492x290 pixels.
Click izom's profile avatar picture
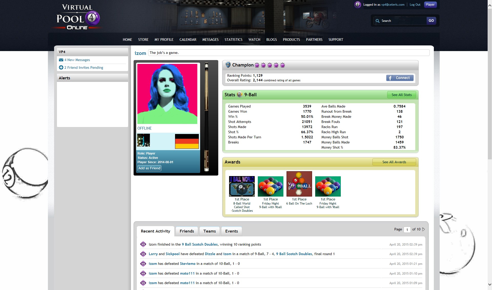click(x=167, y=93)
